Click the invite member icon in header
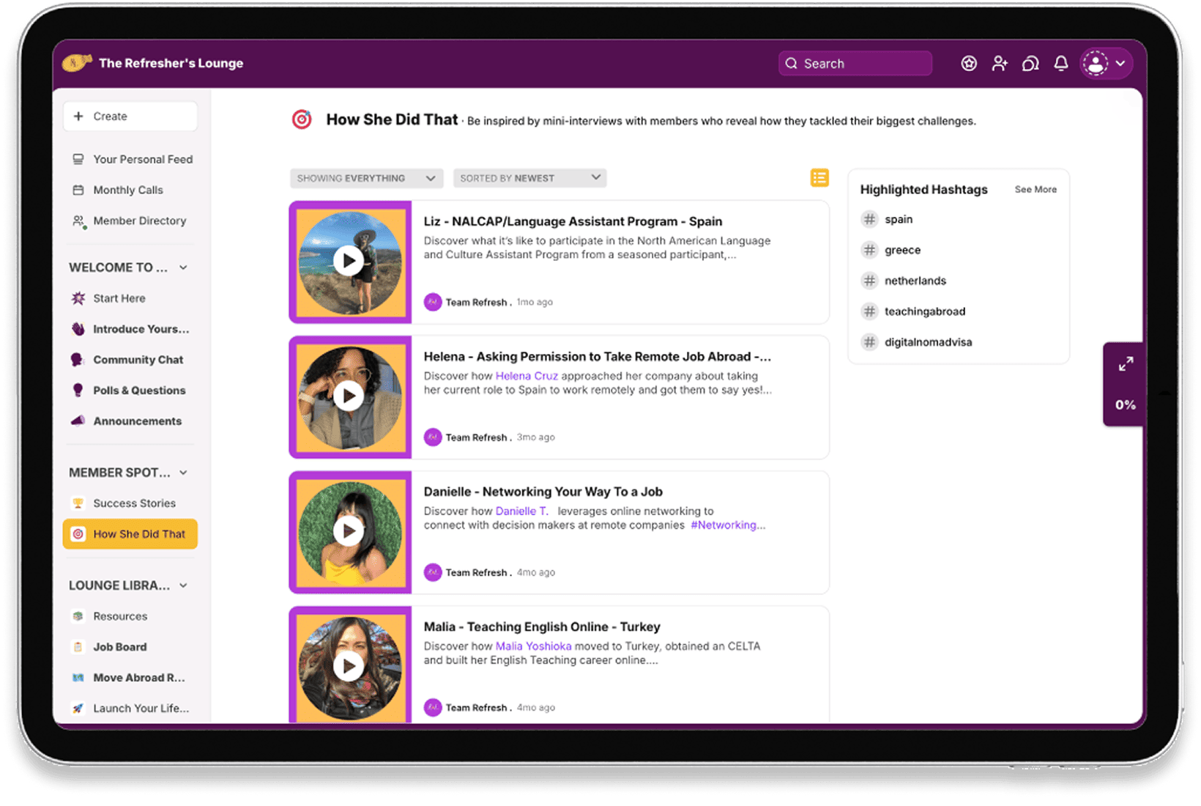The image size is (1201, 806). click(1000, 64)
